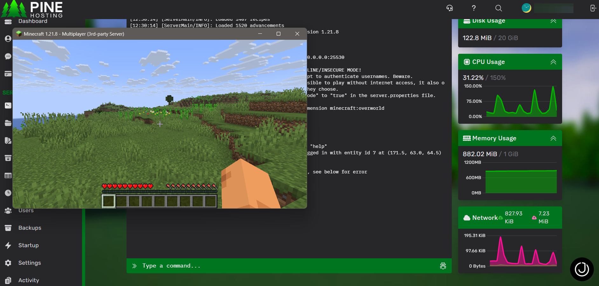The image size is (599, 286).
Task: Open help with the question mark icon
Action: click(474, 8)
